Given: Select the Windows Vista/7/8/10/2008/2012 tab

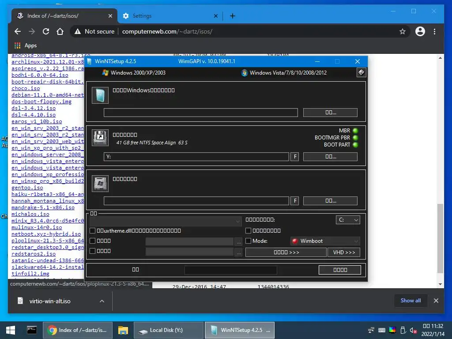Looking at the screenshot, I should [284, 73].
